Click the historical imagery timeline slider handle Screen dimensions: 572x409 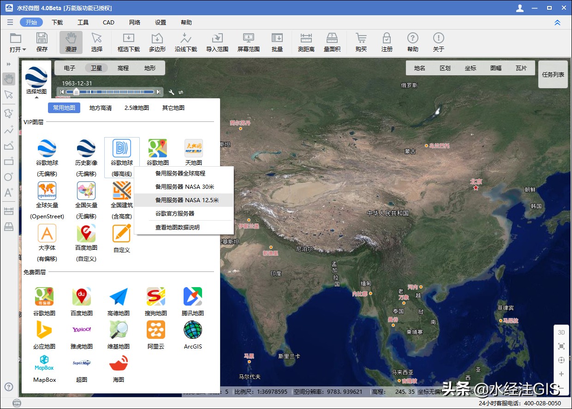coord(76,92)
